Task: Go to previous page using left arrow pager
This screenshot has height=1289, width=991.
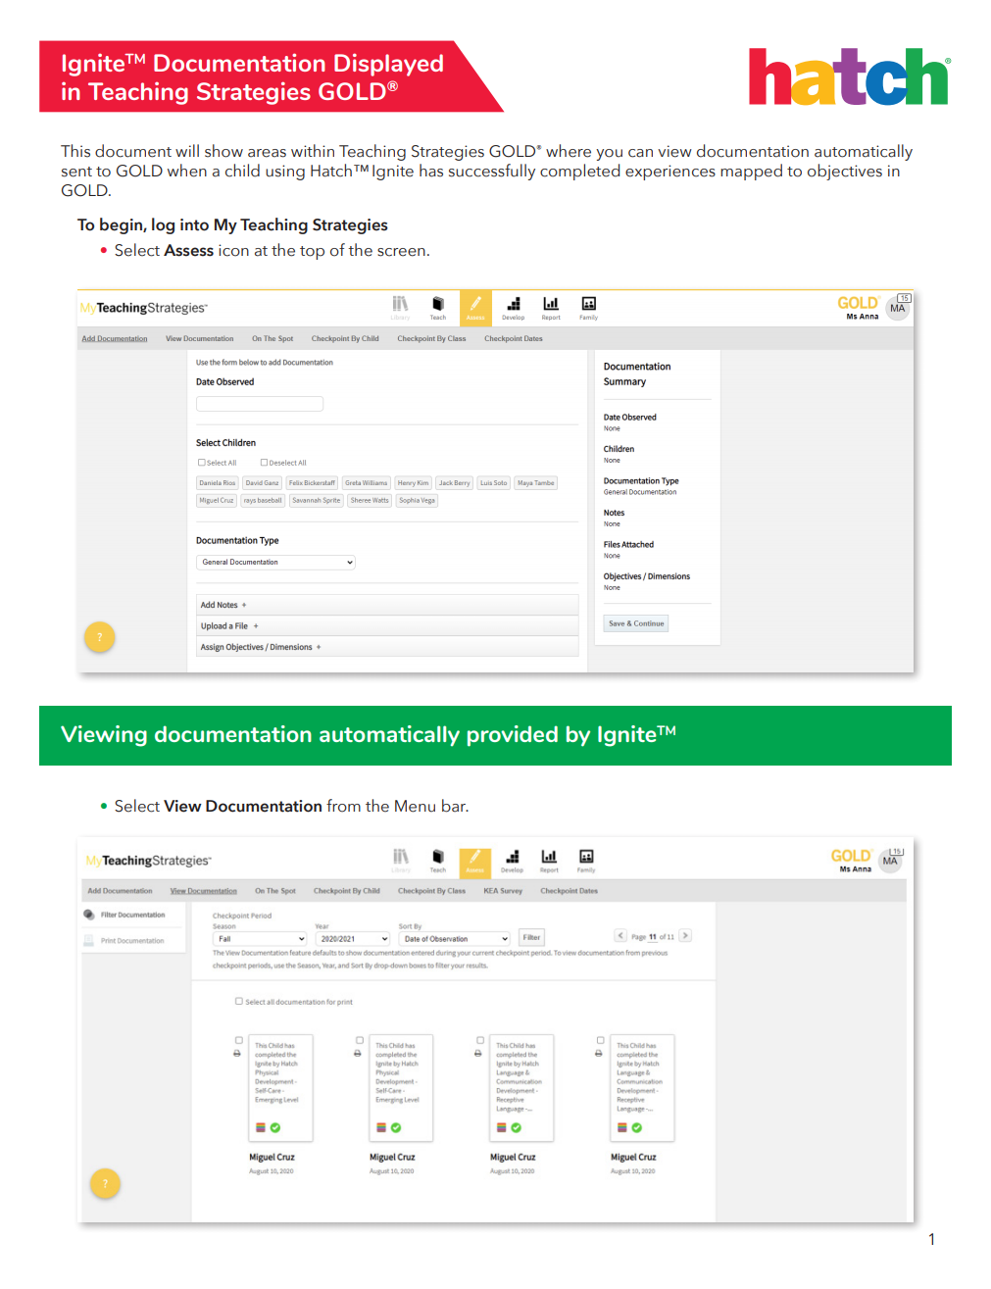Action: 620,936
